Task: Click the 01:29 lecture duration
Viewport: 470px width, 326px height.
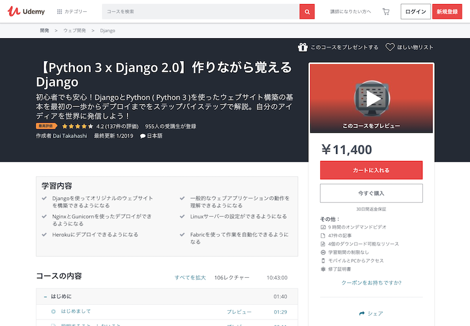Action: pyautogui.click(x=280, y=312)
